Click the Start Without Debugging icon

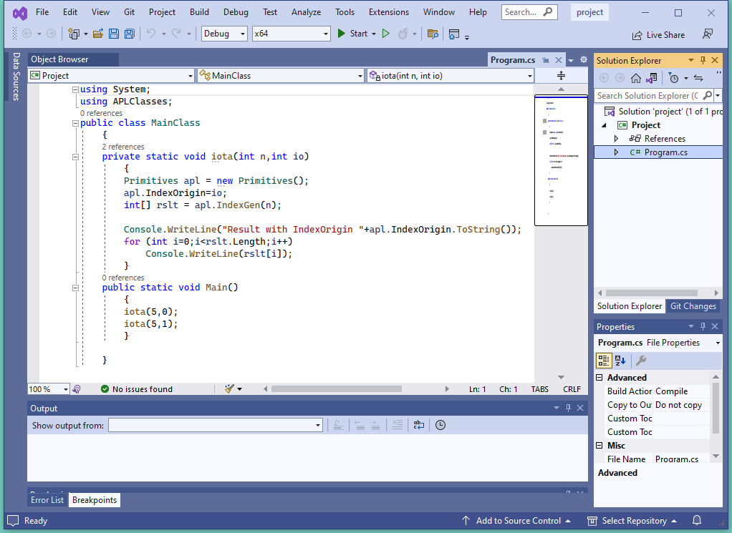click(385, 34)
